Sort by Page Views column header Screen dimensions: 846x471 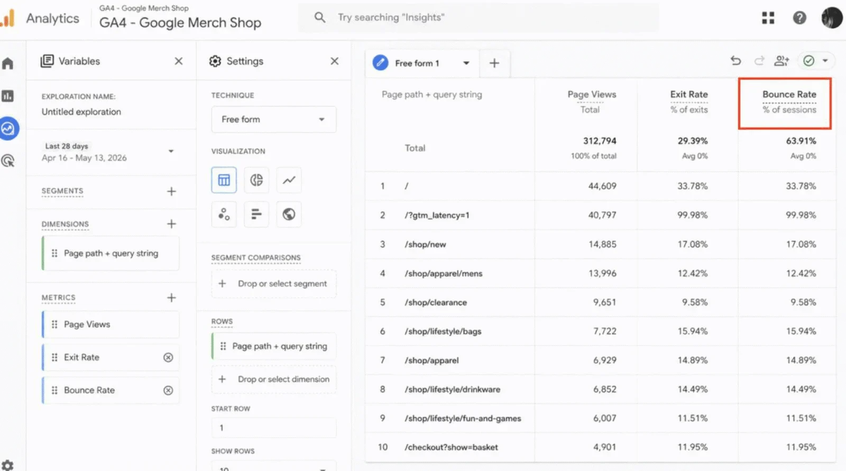[x=592, y=95]
